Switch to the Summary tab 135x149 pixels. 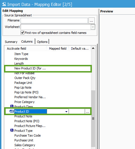11,42
